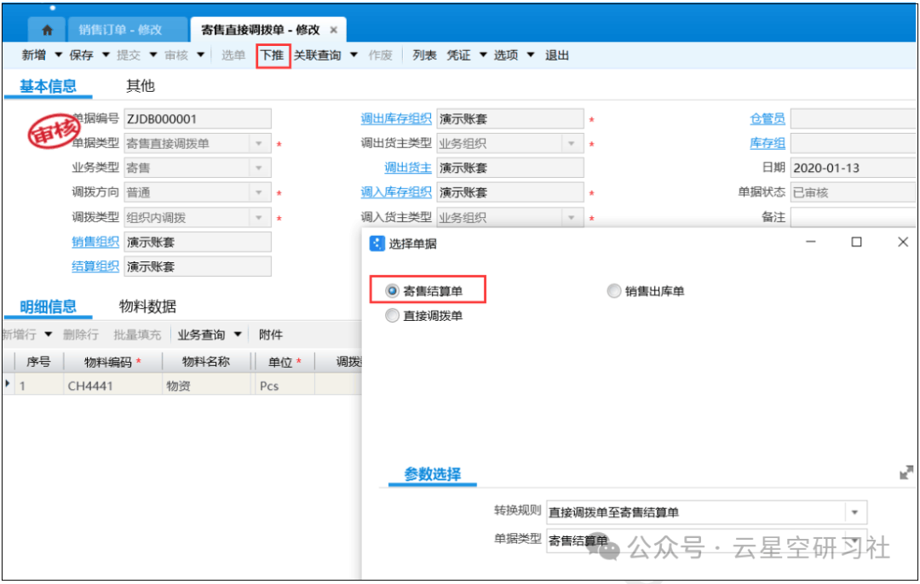Viewport: 920px width, 584px height.
Task: Click the expand icon beside 参数选择
Action: point(906,472)
